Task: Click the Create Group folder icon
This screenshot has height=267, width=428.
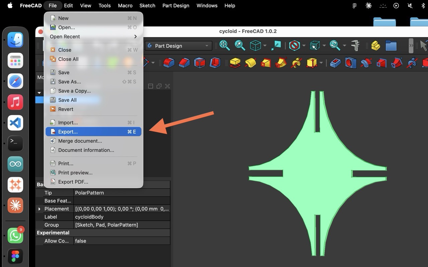Action: 391,45
